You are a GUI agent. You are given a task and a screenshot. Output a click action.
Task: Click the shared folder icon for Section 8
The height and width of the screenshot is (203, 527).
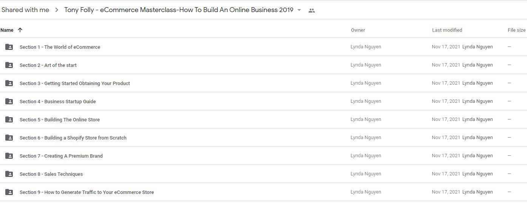click(9, 174)
